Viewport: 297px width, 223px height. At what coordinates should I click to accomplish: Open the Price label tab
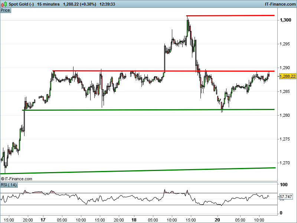point(6,10)
